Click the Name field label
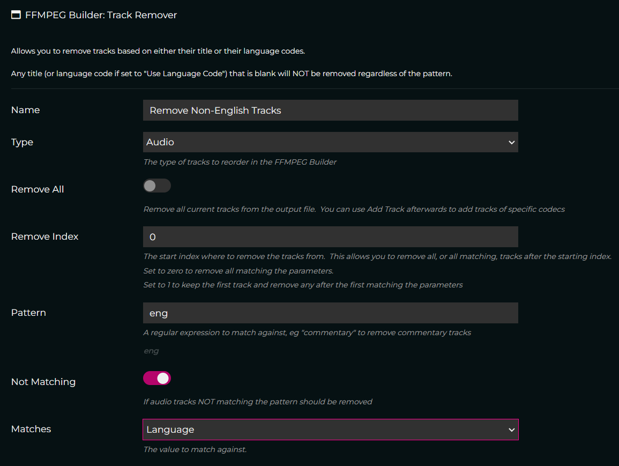The height and width of the screenshot is (466, 619). point(25,110)
